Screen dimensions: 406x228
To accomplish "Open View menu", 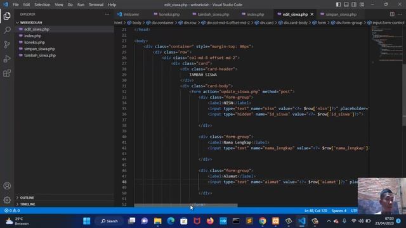I will 59,4.
